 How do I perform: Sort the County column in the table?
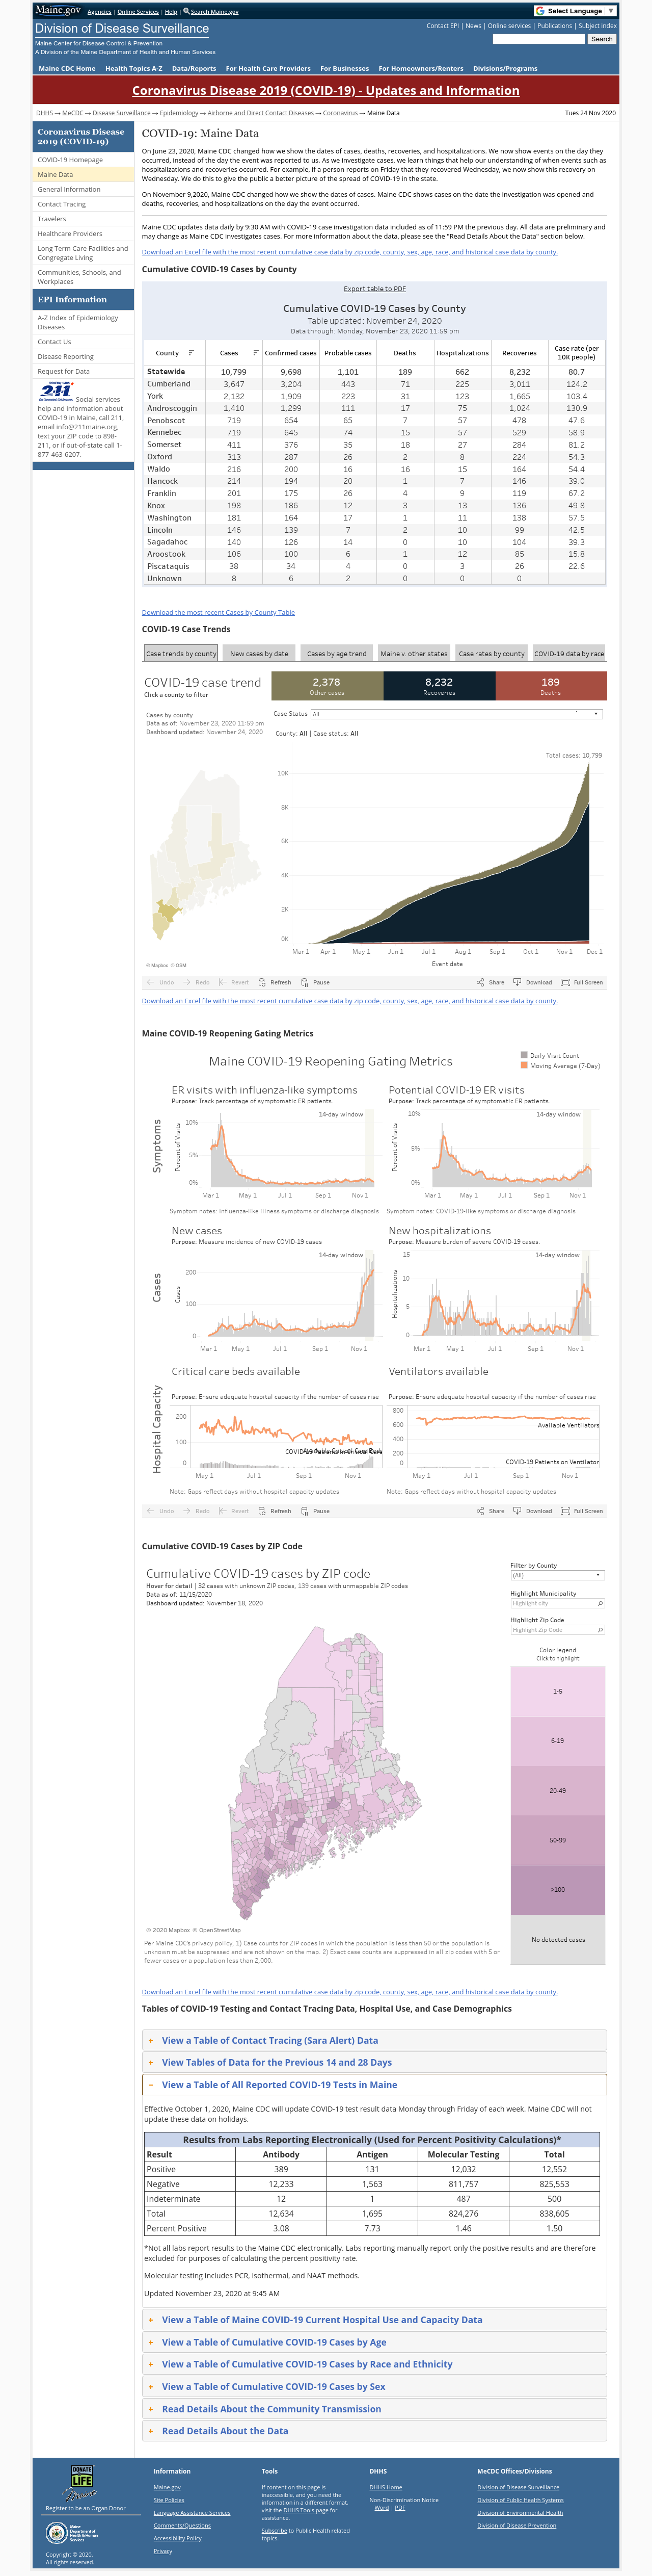[x=191, y=353]
